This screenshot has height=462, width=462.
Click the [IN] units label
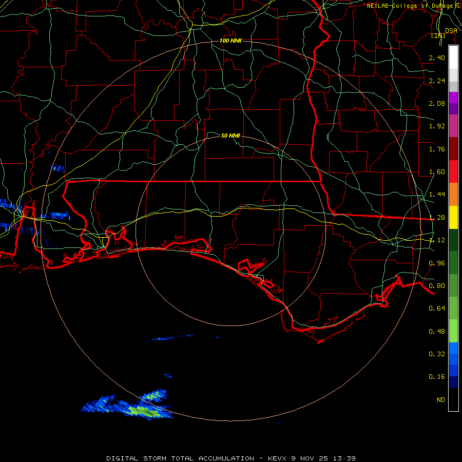438,36
